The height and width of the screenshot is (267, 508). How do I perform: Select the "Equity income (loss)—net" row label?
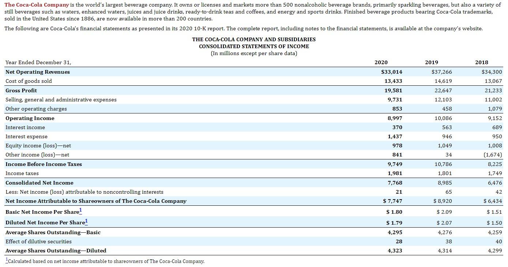pos(38,146)
